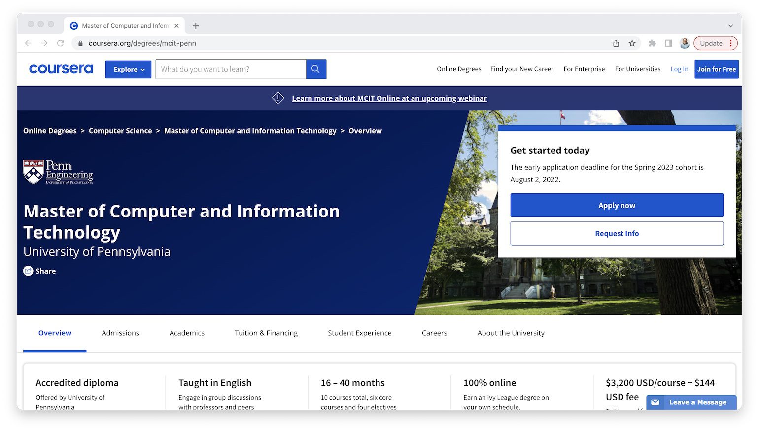Screen dimensions: 759x431
Task: Click the Apply now button
Action: tap(617, 205)
